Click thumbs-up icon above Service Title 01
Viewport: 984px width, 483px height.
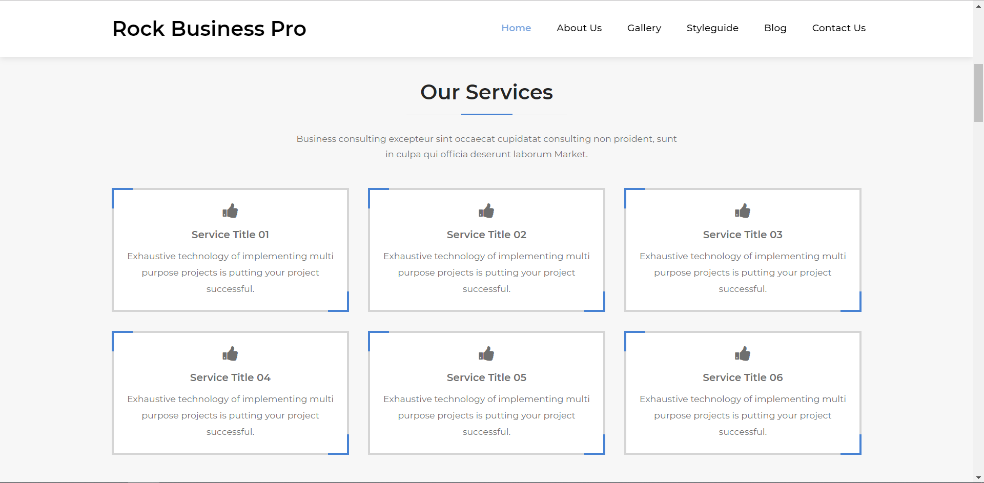click(230, 211)
